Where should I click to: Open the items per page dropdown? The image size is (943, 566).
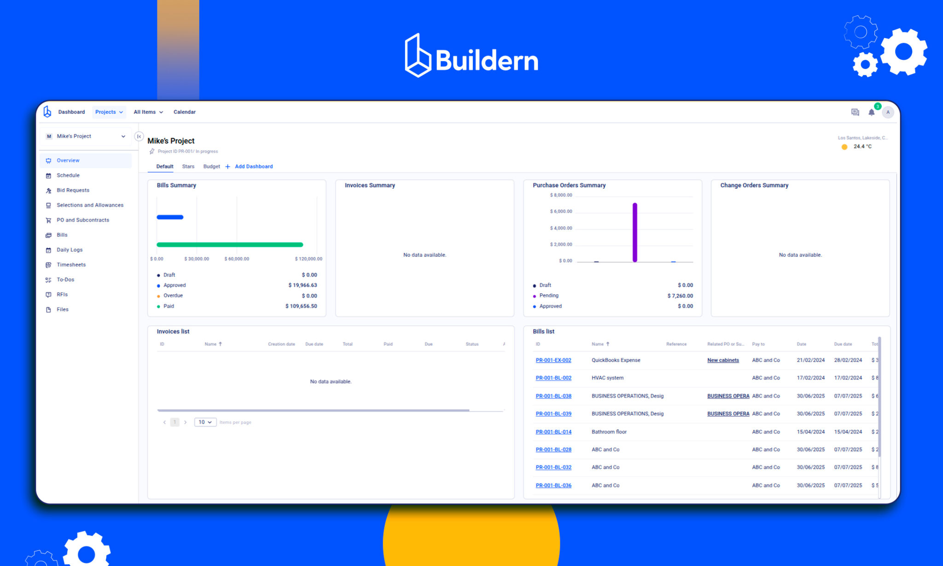click(x=205, y=422)
